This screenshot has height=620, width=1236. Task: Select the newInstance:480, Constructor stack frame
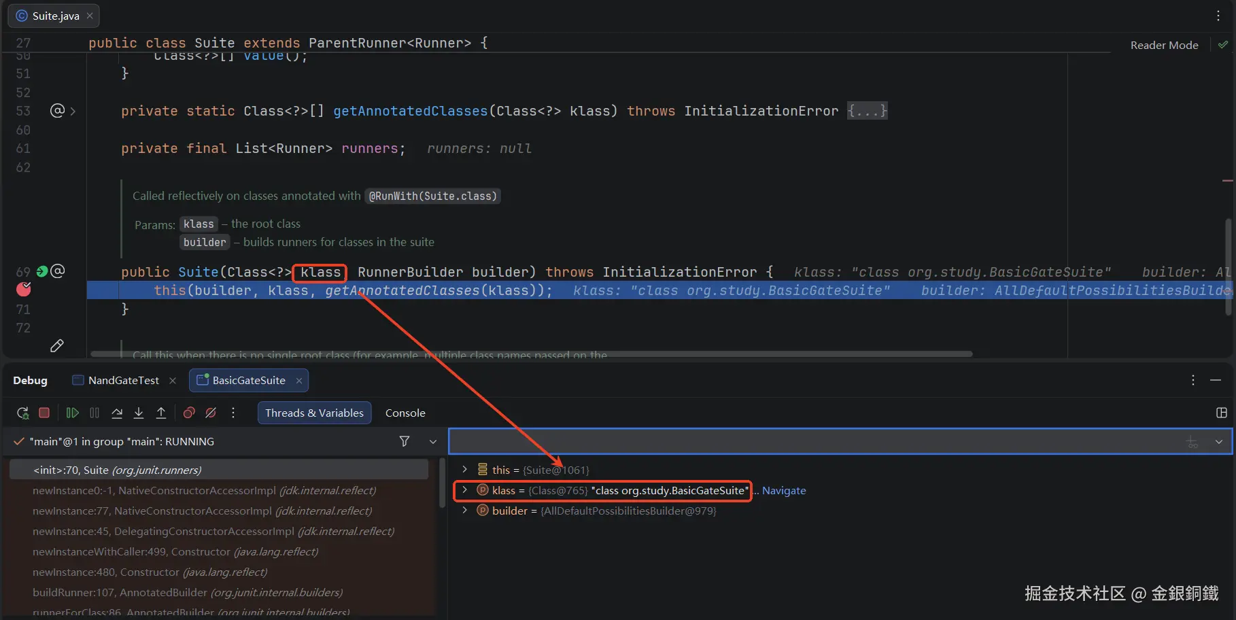219,572
